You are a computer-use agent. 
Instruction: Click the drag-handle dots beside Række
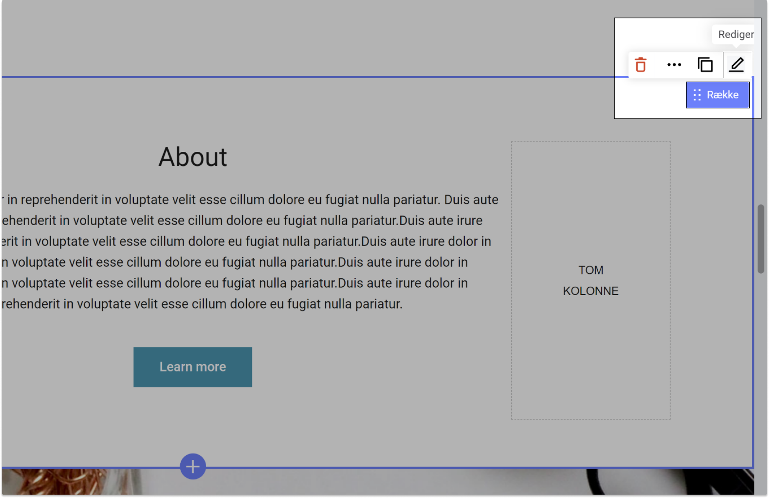pos(697,95)
